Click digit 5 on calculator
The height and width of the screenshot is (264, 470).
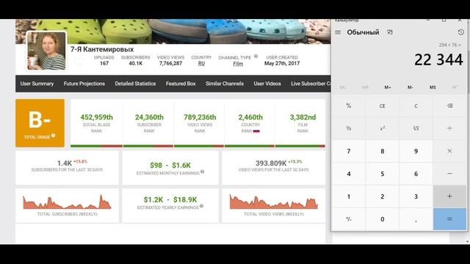coord(383,174)
